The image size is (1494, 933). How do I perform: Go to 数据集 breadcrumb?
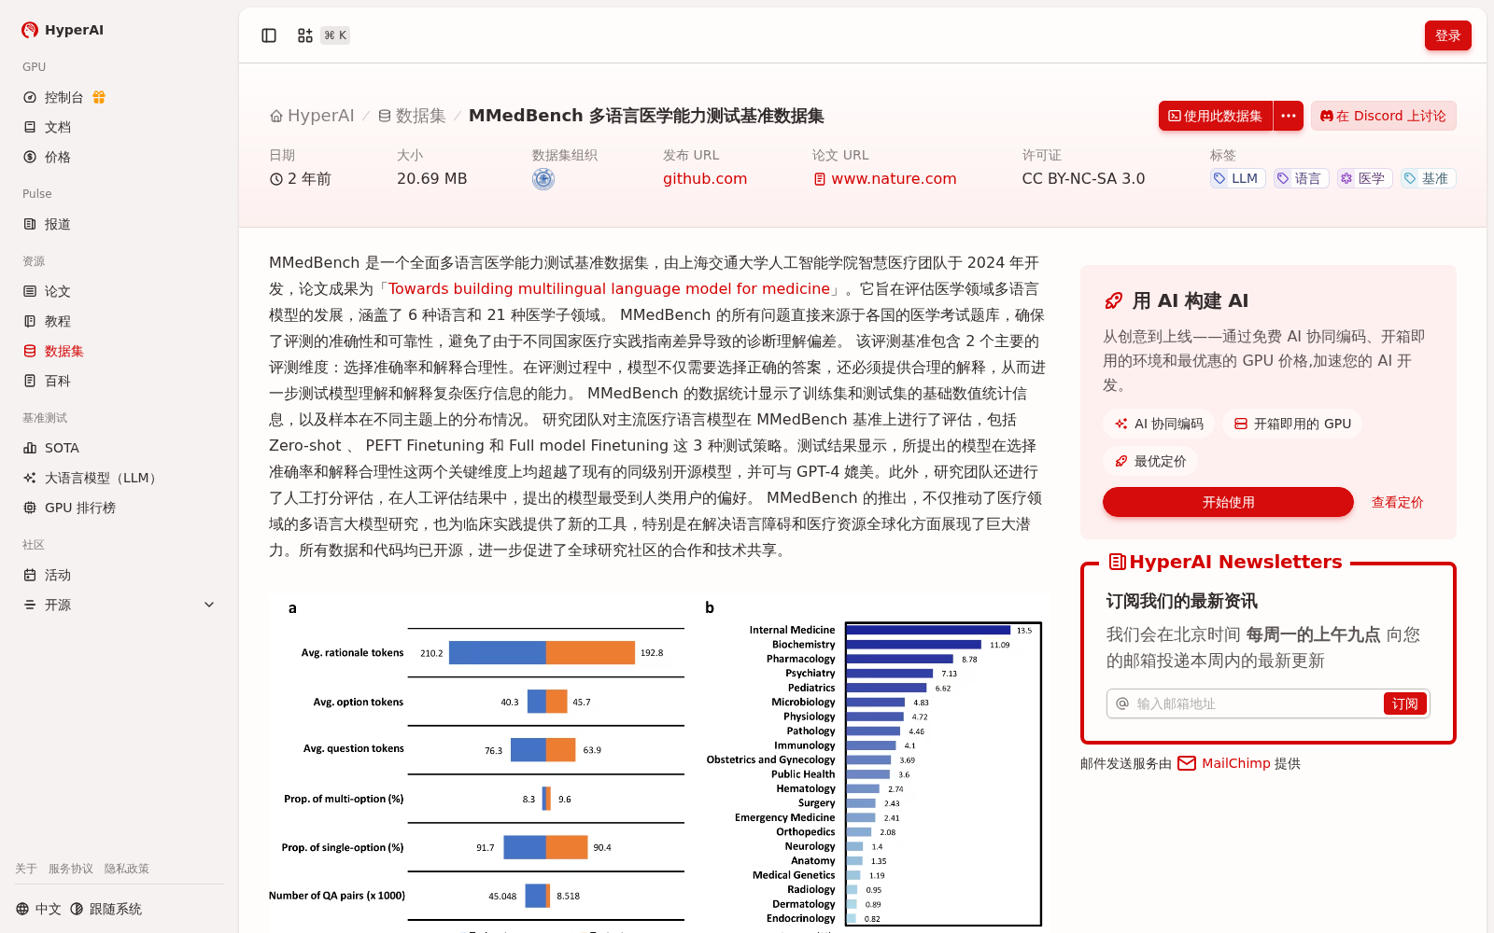pyautogui.click(x=412, y=116)
